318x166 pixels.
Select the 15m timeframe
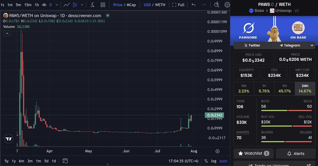[x=28, y=5]
